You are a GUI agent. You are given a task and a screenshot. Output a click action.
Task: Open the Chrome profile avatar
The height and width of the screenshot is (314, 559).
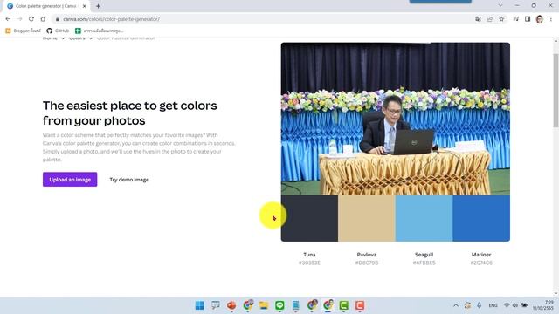coord(540,19)
